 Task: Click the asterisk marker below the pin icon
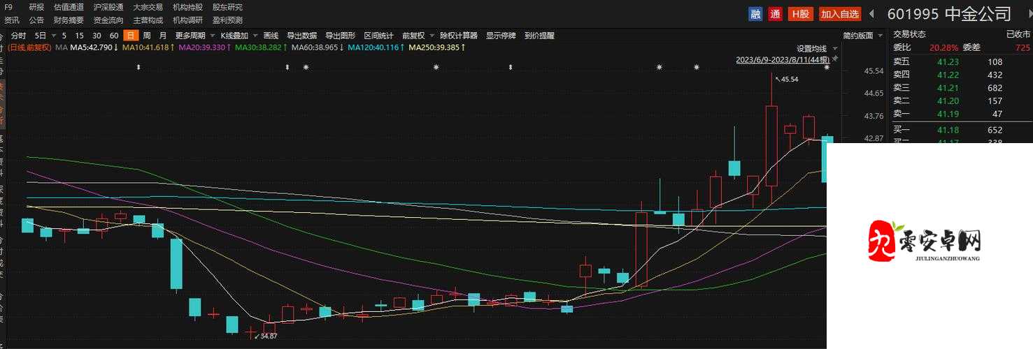click(827, 67)
